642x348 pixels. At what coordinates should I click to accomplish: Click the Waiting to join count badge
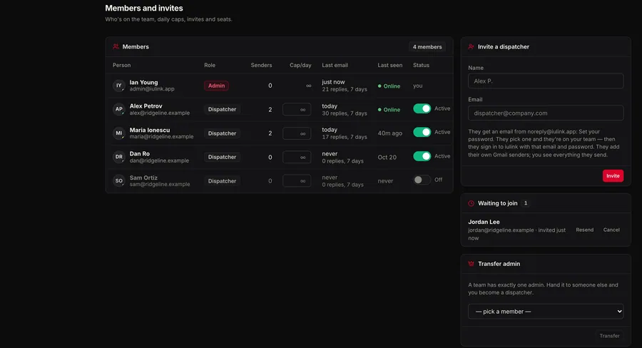point(526,203)
